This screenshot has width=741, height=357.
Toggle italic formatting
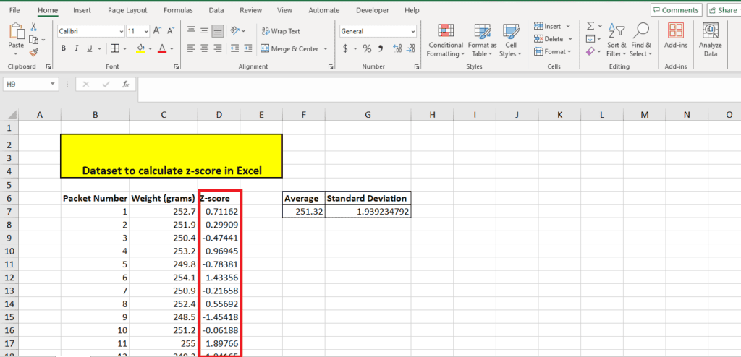pos(75,48)
